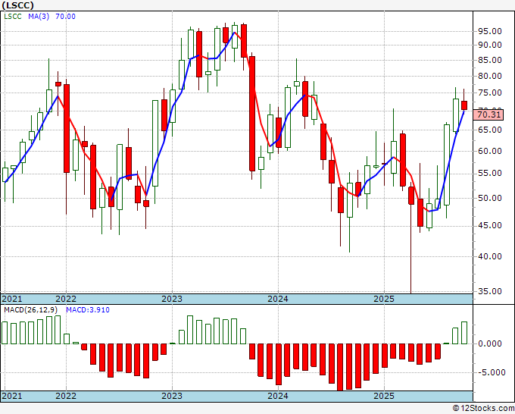Click 2023 on the price chart timeline
This screenshot has width=515, height=414.
(x=172, y=299)
